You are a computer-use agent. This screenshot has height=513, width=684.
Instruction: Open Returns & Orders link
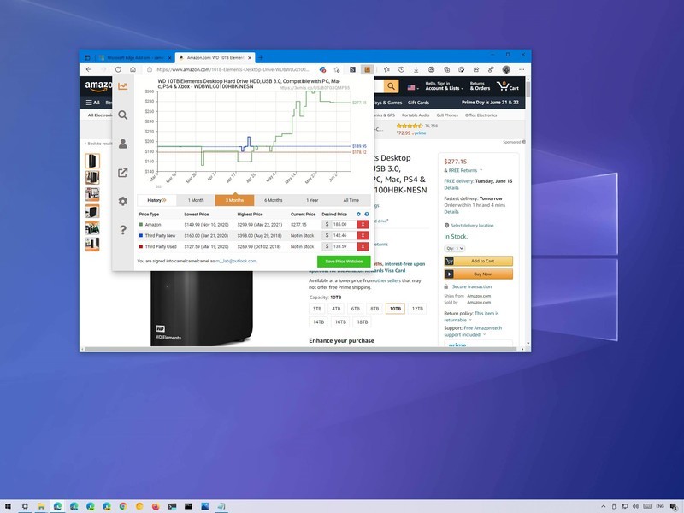click(480, 86)
